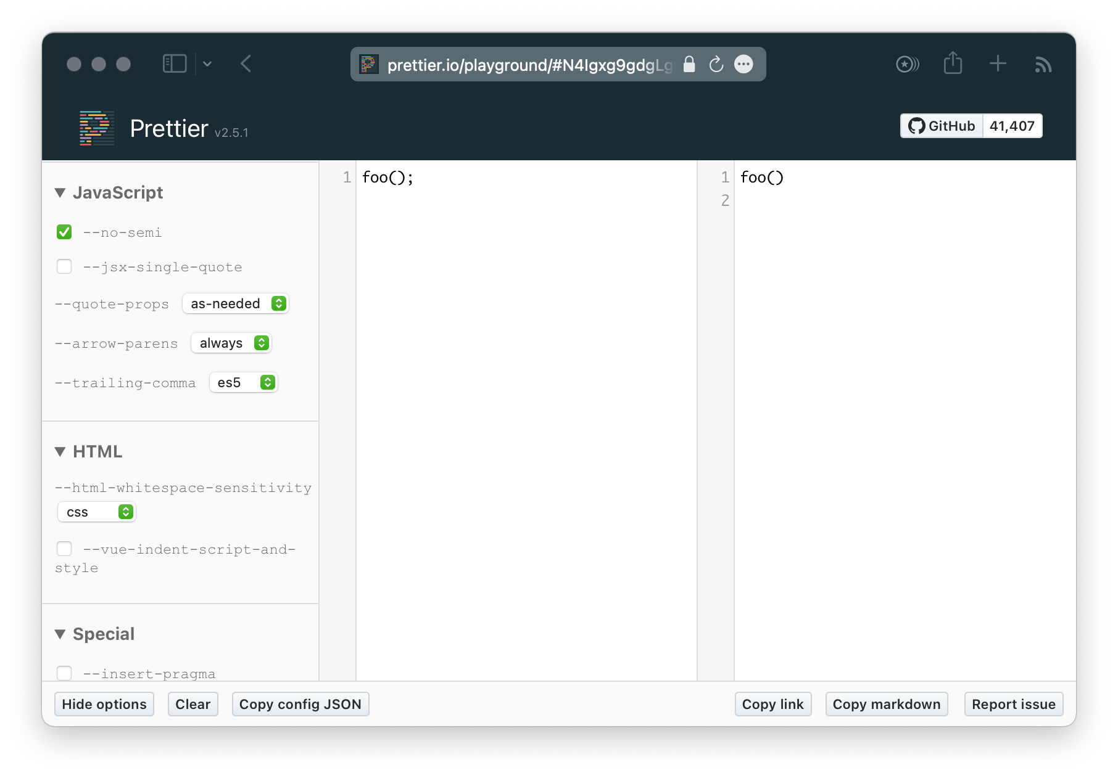Collapse the HTML options section
Image resolution: width=1118 pixels, height=778 pixels.
pos(60,452)
